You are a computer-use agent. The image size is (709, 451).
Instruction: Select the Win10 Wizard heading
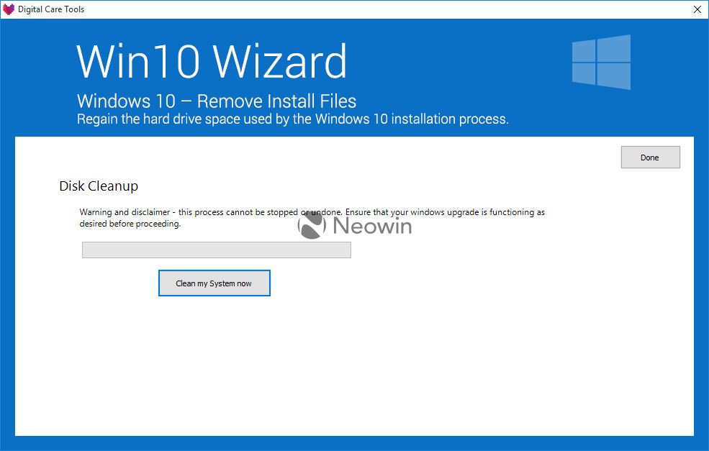pyautogui.click(x=212, y=61)
